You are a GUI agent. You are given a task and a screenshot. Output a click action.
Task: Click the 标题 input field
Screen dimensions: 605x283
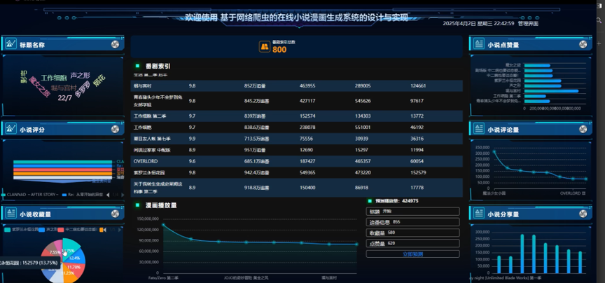coord(412,211)
